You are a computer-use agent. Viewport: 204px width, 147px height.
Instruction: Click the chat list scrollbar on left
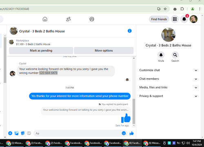(x=5, y=60)
